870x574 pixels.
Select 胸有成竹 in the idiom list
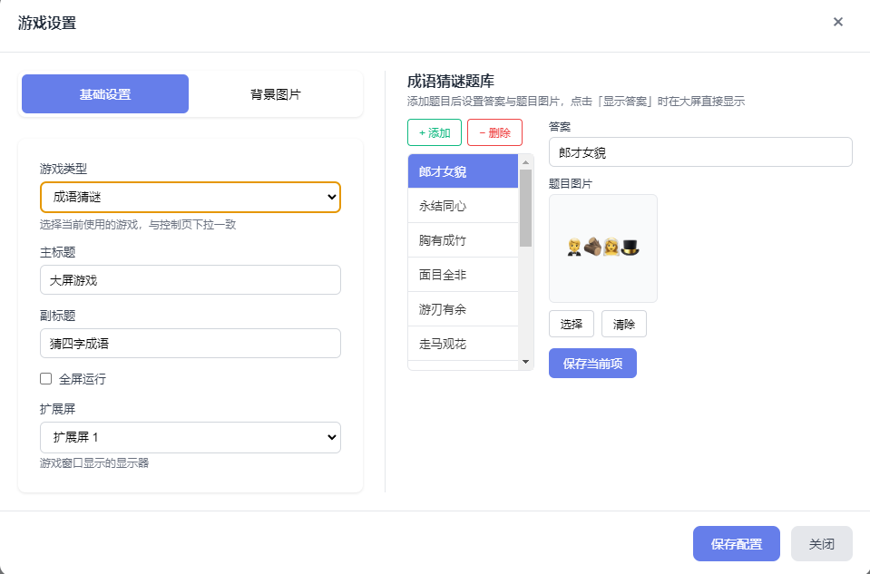[463, 240]
